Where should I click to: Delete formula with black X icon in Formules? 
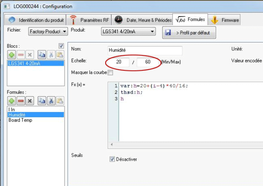[x=30, y=101]
